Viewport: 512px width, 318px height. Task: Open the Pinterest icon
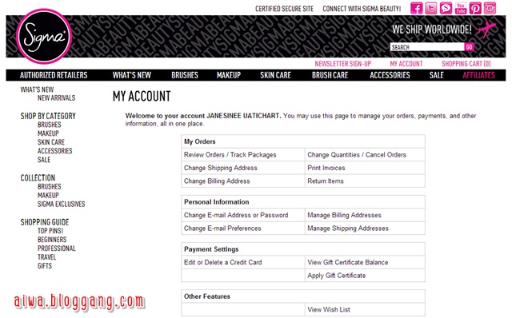(x=475, y=8)
